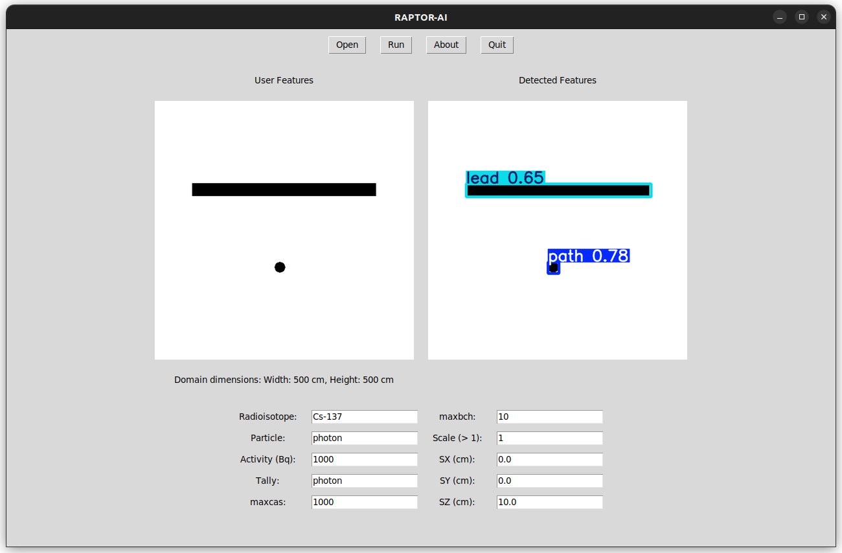
Task: Select the Scale (> 1) field
Action: point(549,439)
